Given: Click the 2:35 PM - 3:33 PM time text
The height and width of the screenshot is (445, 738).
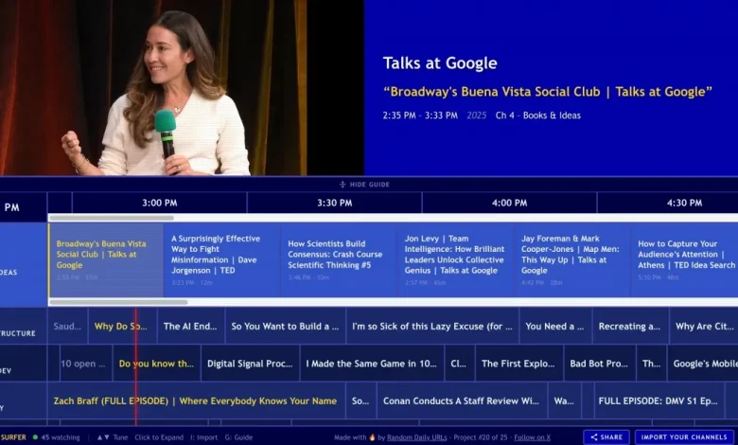Looking at the screenshot, I should coord(420,116).
